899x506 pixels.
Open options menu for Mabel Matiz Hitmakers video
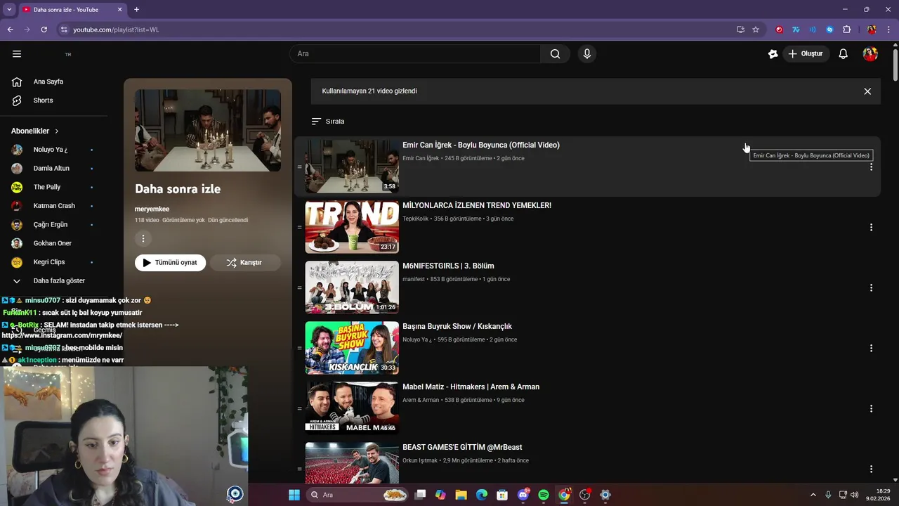pyautogui.click(x=871, y=409)
